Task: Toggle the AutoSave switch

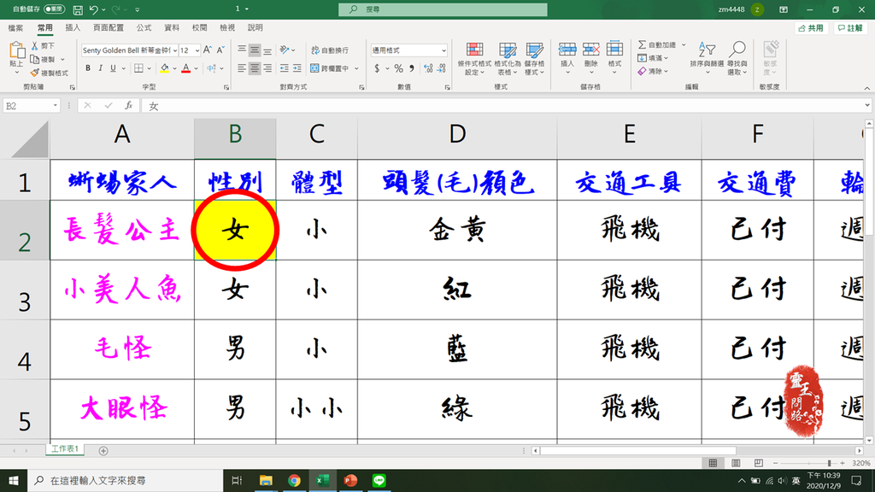Action: (x=54, y=9)
